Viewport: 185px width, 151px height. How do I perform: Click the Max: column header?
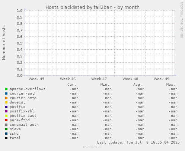click(x=170, y=85)
